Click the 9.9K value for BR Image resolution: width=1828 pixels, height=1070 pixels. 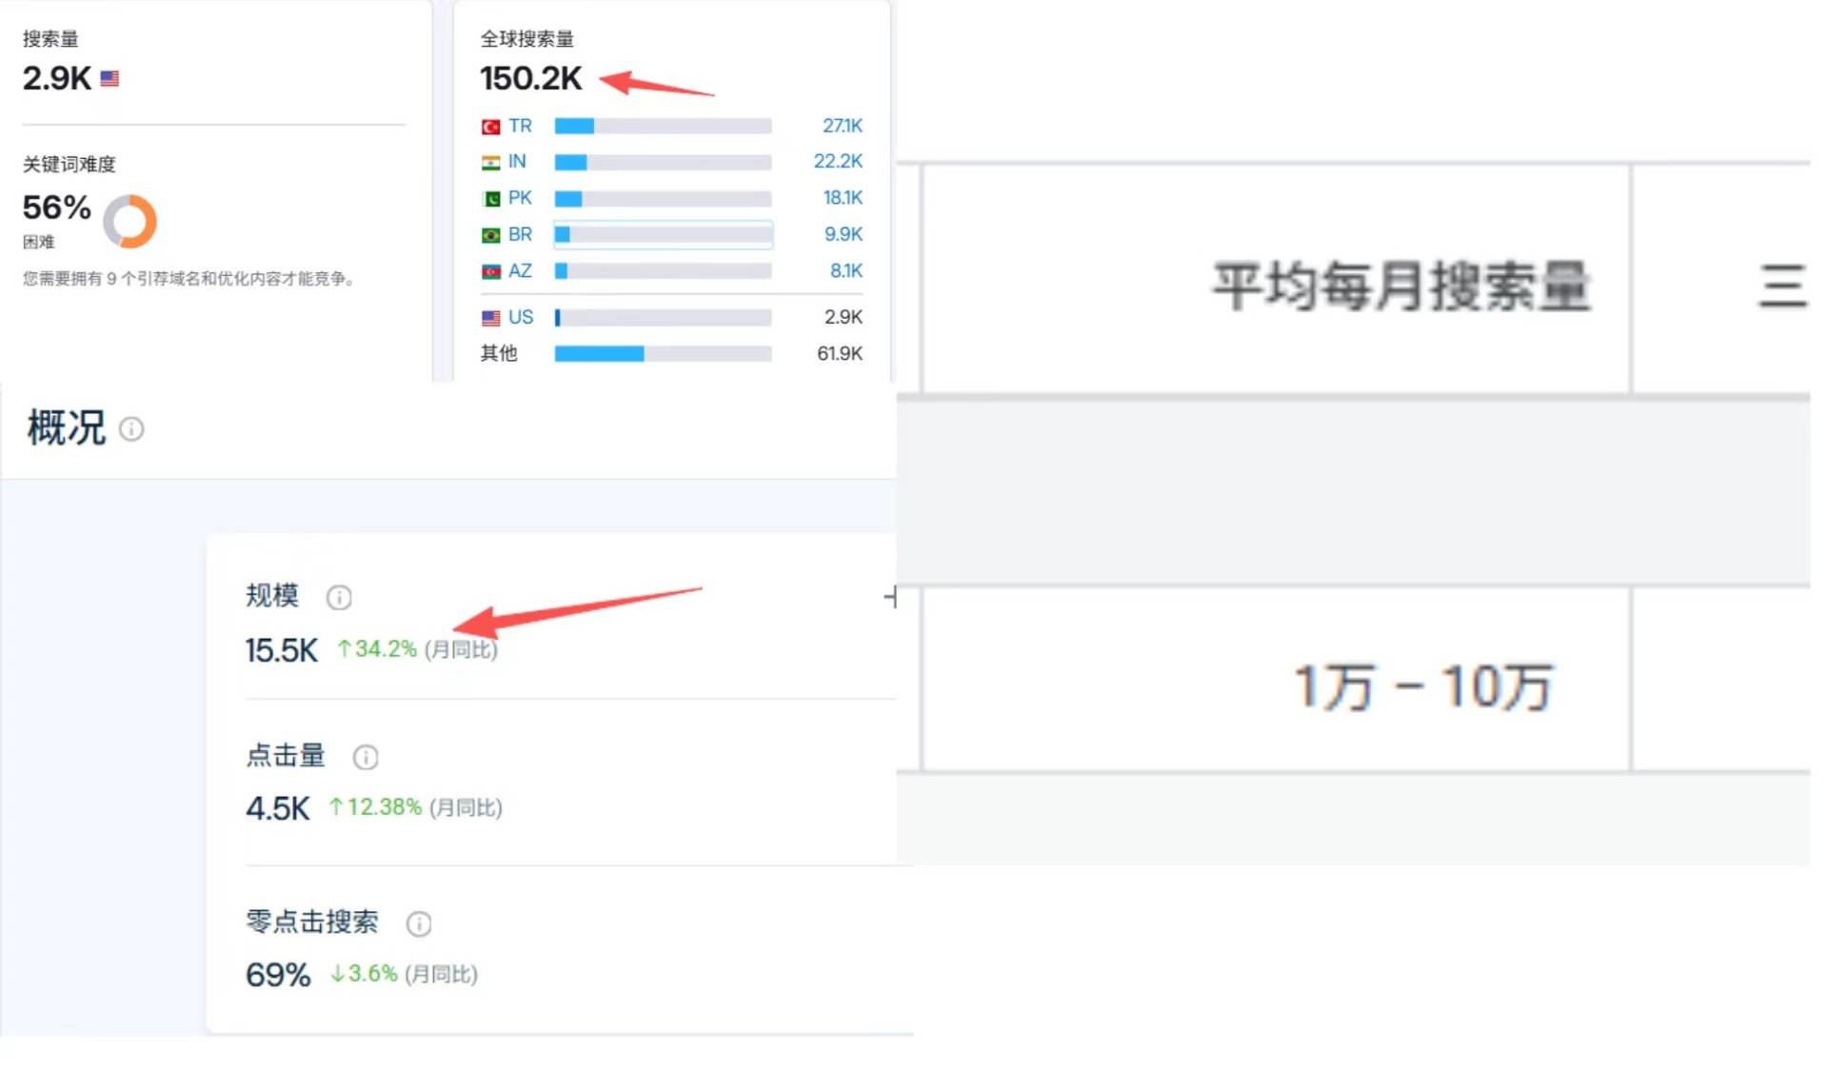pos(844,234)
